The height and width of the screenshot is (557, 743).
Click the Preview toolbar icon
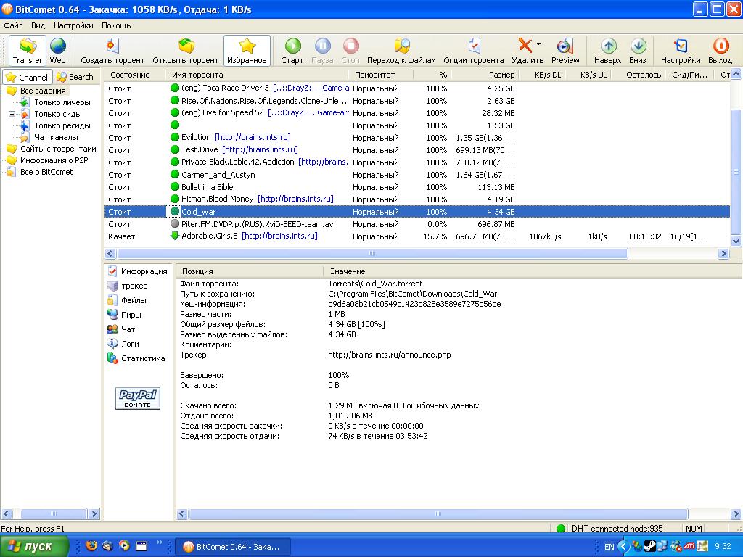pos(565,46)
